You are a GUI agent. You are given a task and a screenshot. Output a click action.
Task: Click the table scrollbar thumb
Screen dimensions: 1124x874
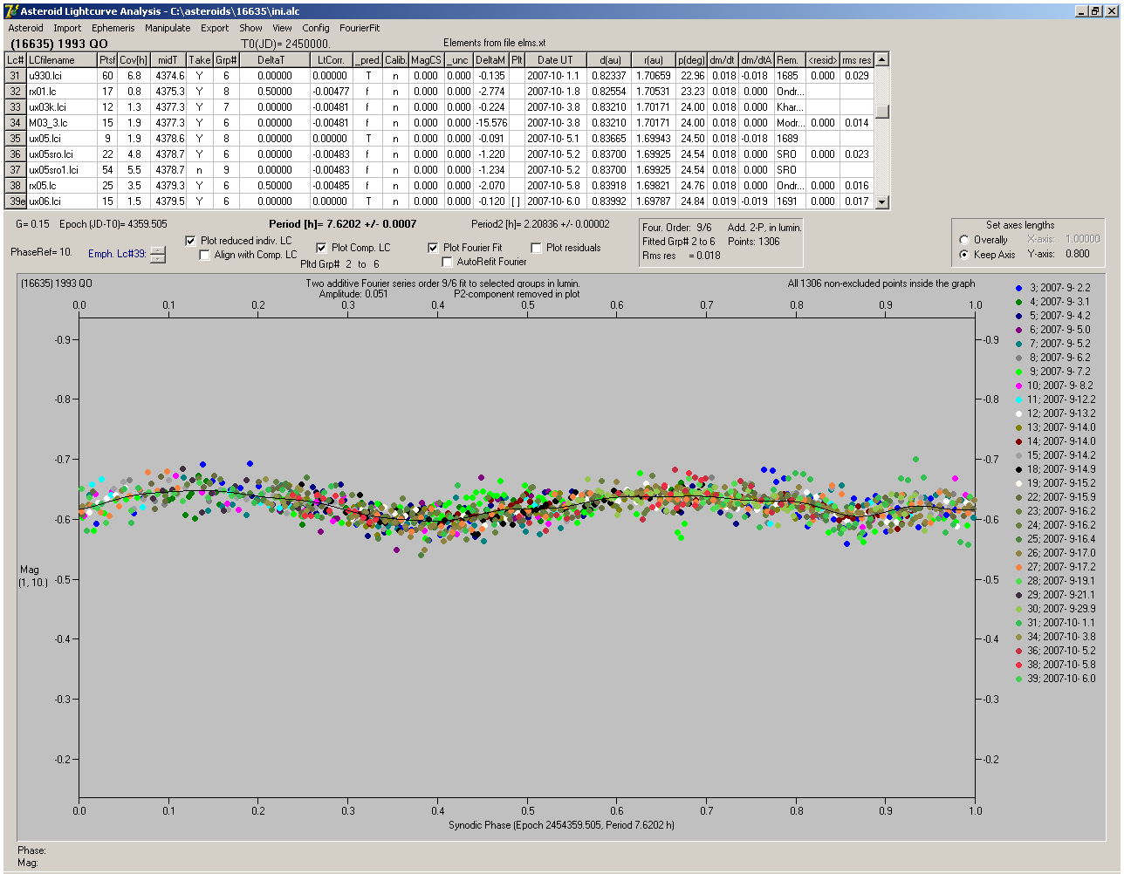click(882, 111)
